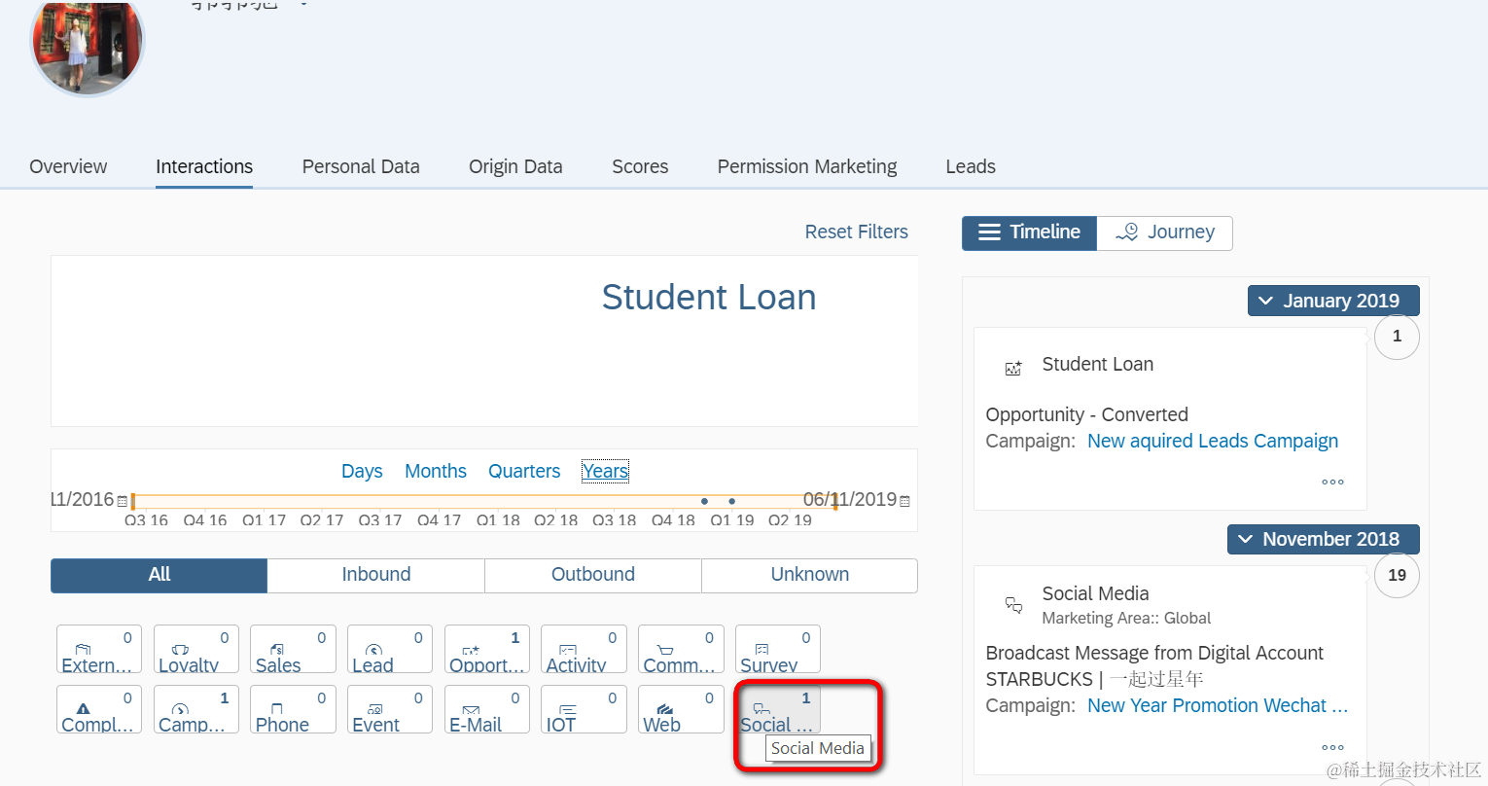Viewport: 1488px width, 786px height.
Task: Open Overview tab
Action: 68,166
